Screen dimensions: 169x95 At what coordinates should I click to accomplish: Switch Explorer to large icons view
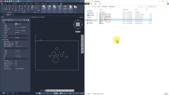[168, 94]
